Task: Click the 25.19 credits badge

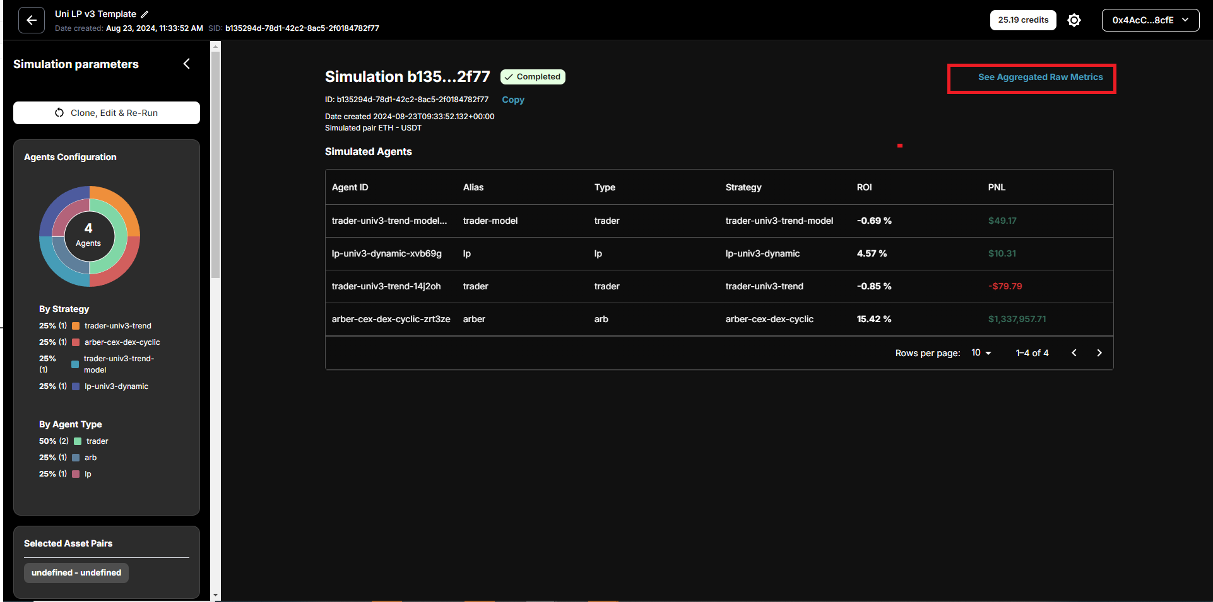Action: click(1023, 20)
